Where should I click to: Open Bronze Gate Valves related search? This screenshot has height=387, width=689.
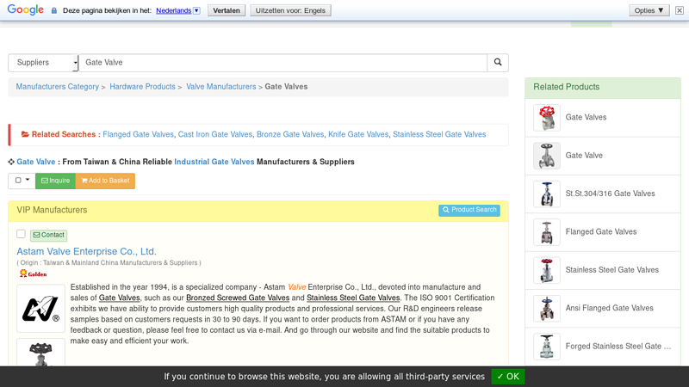pyautogui.click(x=290, y=134)
